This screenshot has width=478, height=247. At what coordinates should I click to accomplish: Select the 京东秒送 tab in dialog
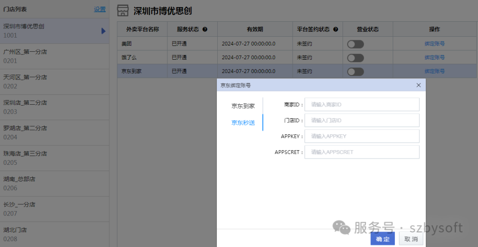[x=243, y=123]
